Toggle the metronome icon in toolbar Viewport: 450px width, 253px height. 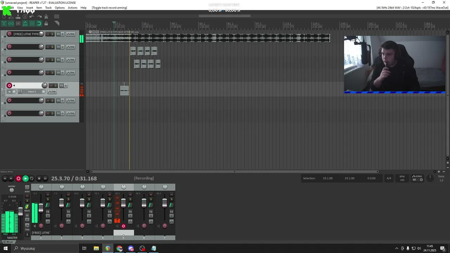coord(46,17)
